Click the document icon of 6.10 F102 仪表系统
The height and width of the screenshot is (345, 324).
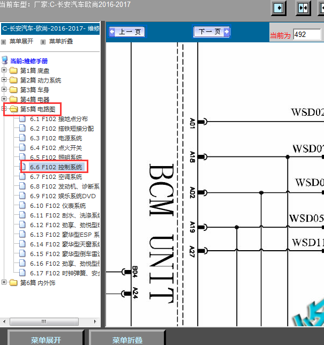tap(22, 205)
